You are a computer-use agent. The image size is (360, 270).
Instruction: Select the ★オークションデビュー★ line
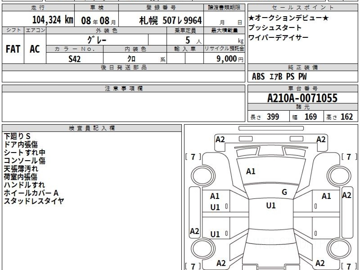coord(288,18)
